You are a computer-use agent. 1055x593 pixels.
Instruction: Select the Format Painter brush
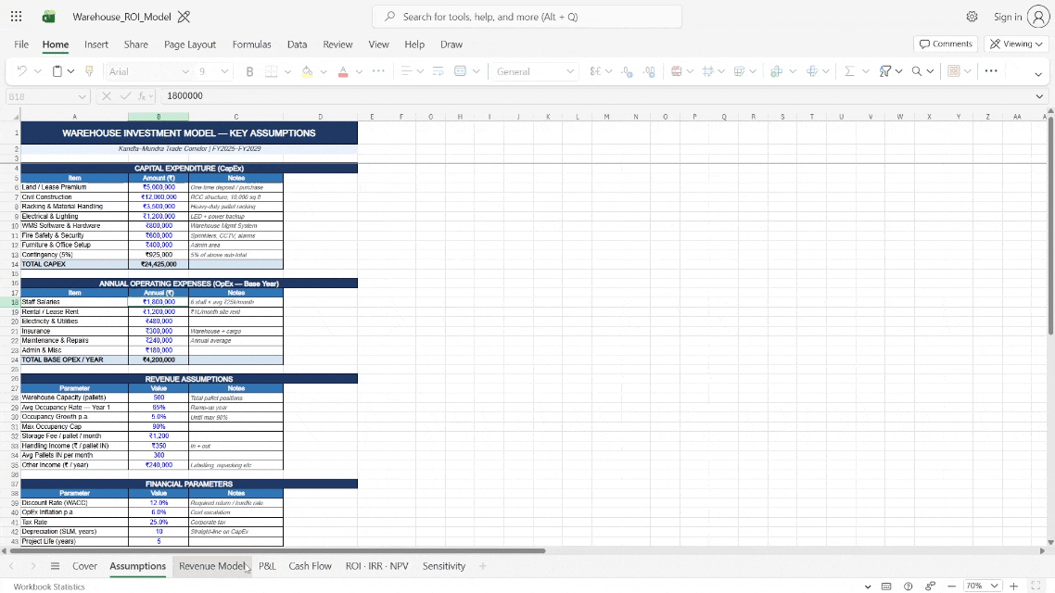point(89,71)
